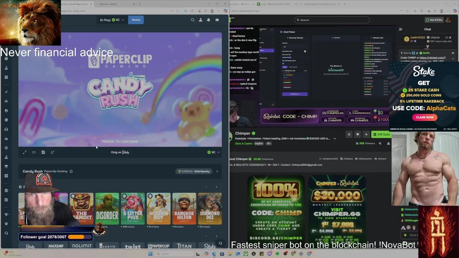459x258 pixels.
Task: Click Get KICKs button on Kick
Action: [x=434, y=20]
